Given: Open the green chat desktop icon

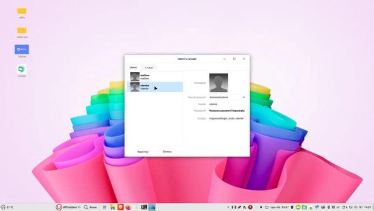Looking at the screenshot, I should [x=22, y=69].
